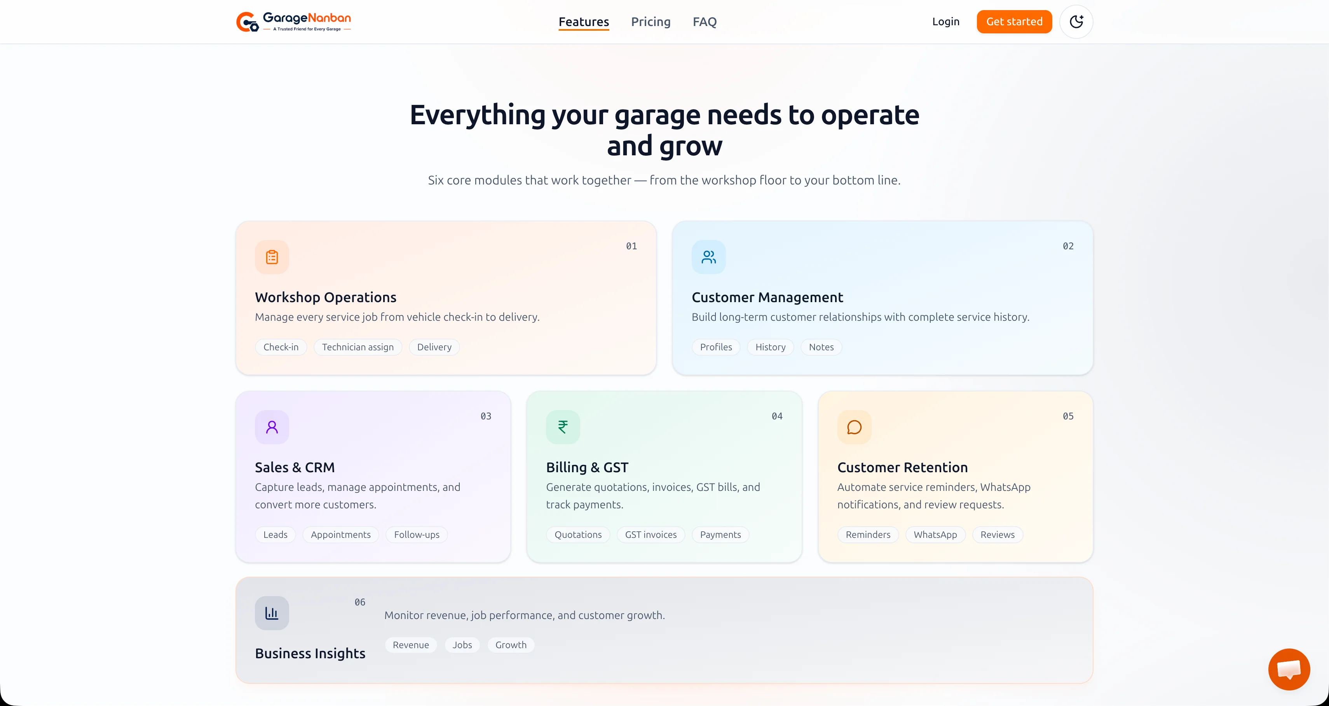Click 'Capture leads, manage appointments' description
The width and height of the screenshot is (1329, 706).
click(x=358, y=496)
